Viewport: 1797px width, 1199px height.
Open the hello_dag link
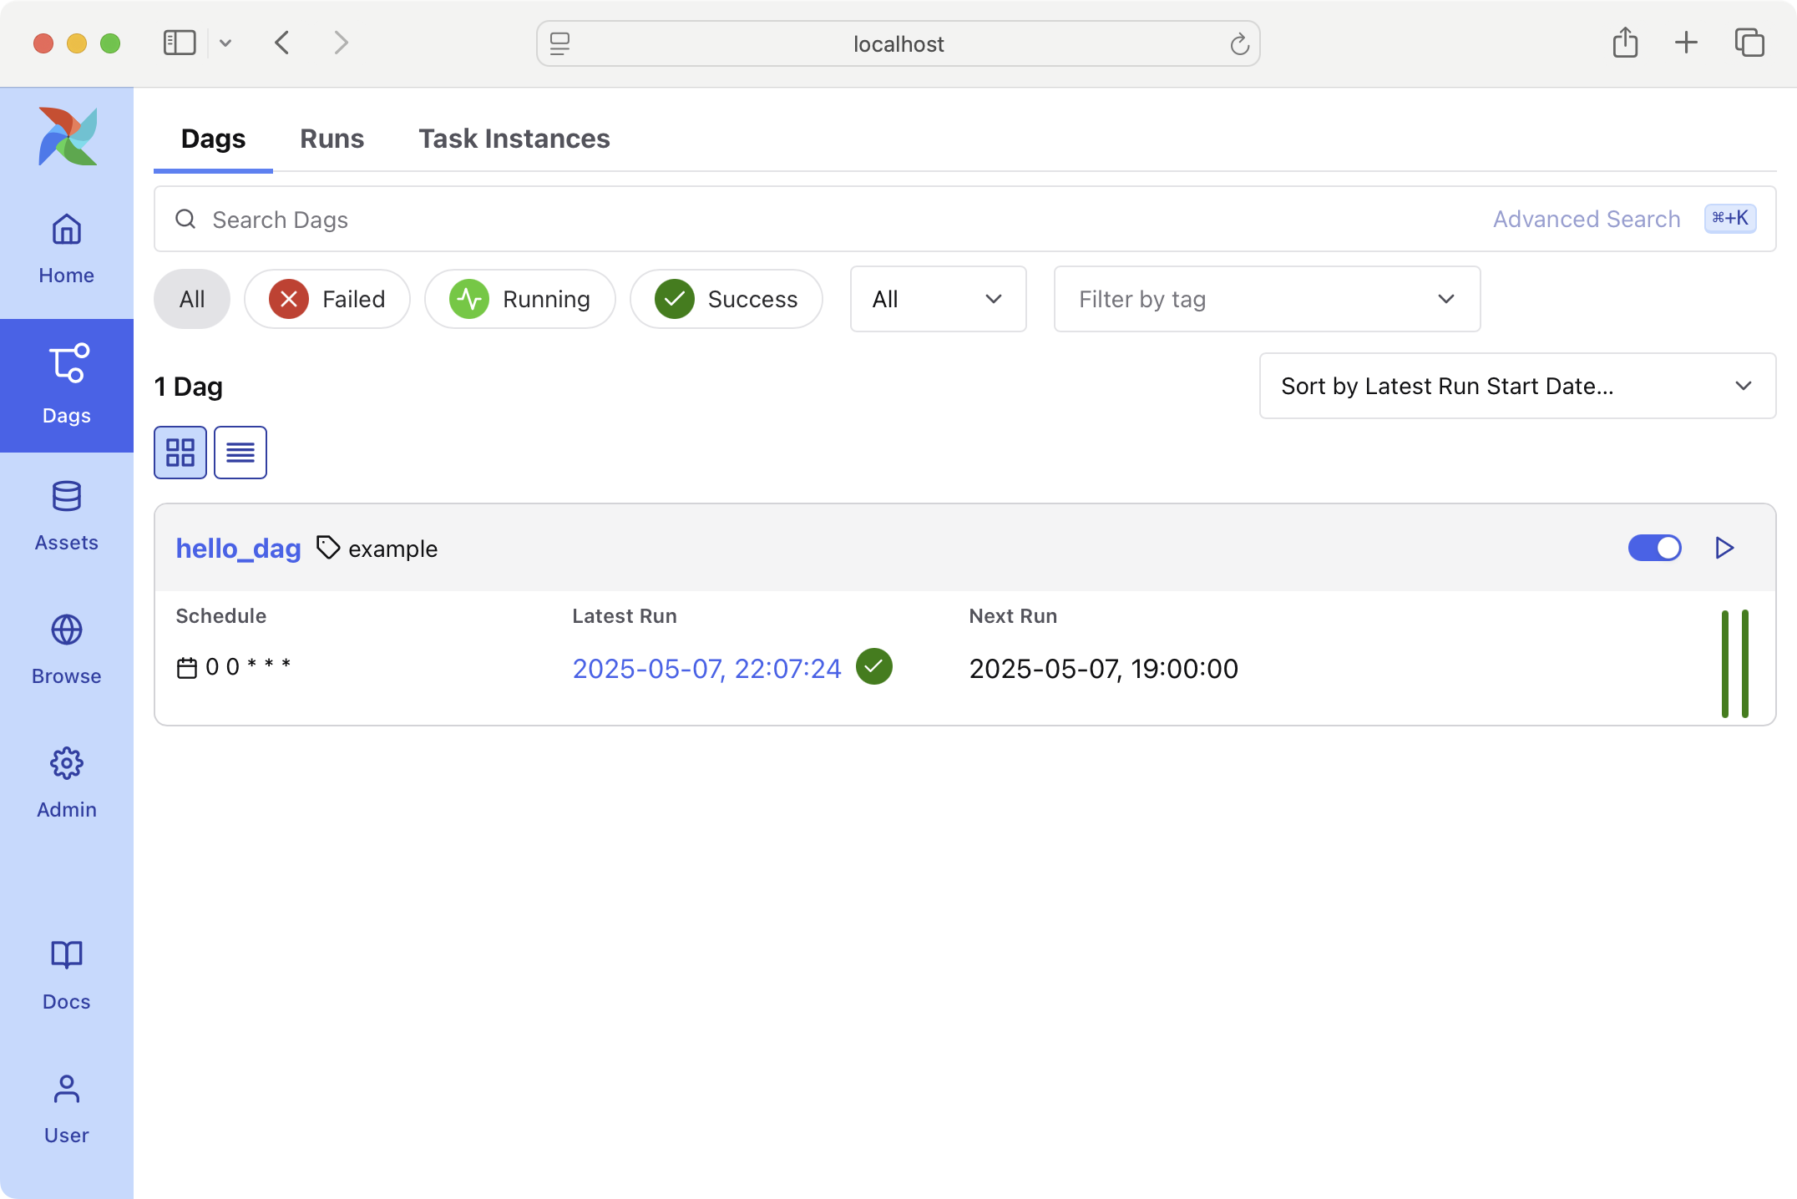238,549
